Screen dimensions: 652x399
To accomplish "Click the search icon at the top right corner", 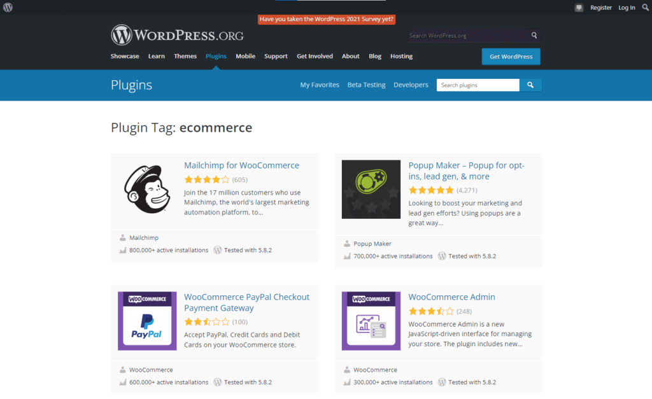I will click(x=645, y=7).
